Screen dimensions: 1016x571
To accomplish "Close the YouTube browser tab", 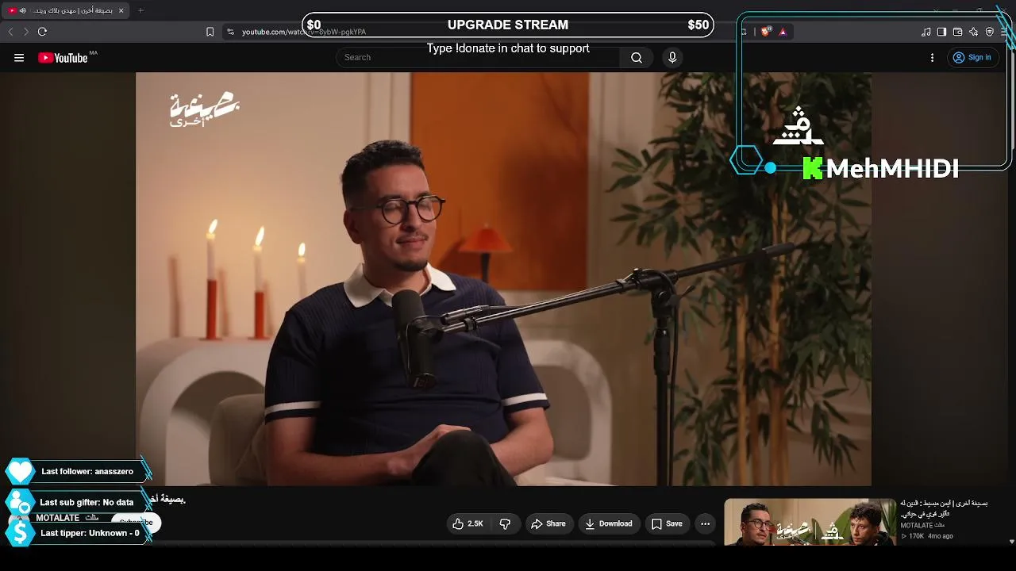I will coord(121,10).
